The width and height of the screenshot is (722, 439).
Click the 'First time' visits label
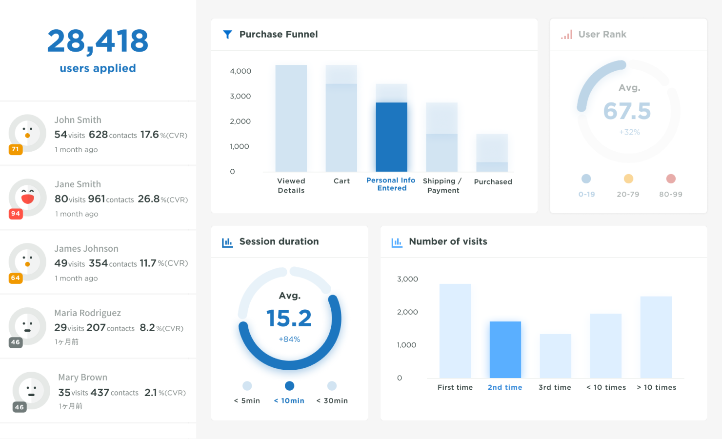[455, 387]
